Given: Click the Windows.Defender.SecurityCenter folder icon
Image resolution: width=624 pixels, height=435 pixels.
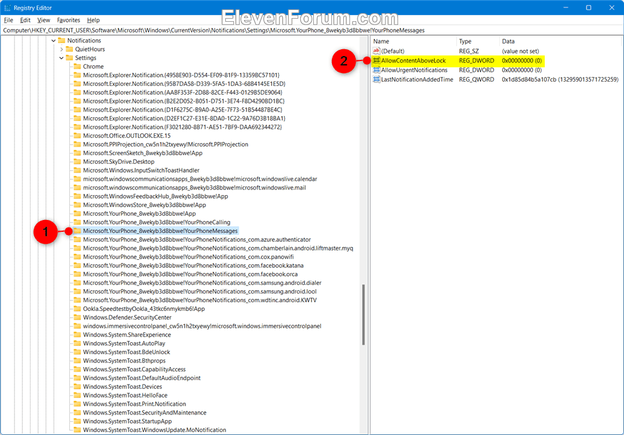Looking at the screenshot, I should (77, 318).
